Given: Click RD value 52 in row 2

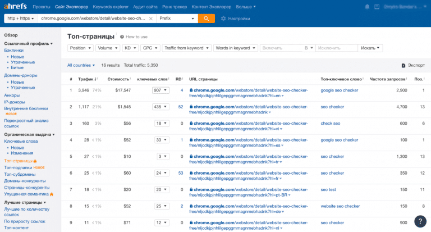Looking at the screenshot, I should pos(181,107).
